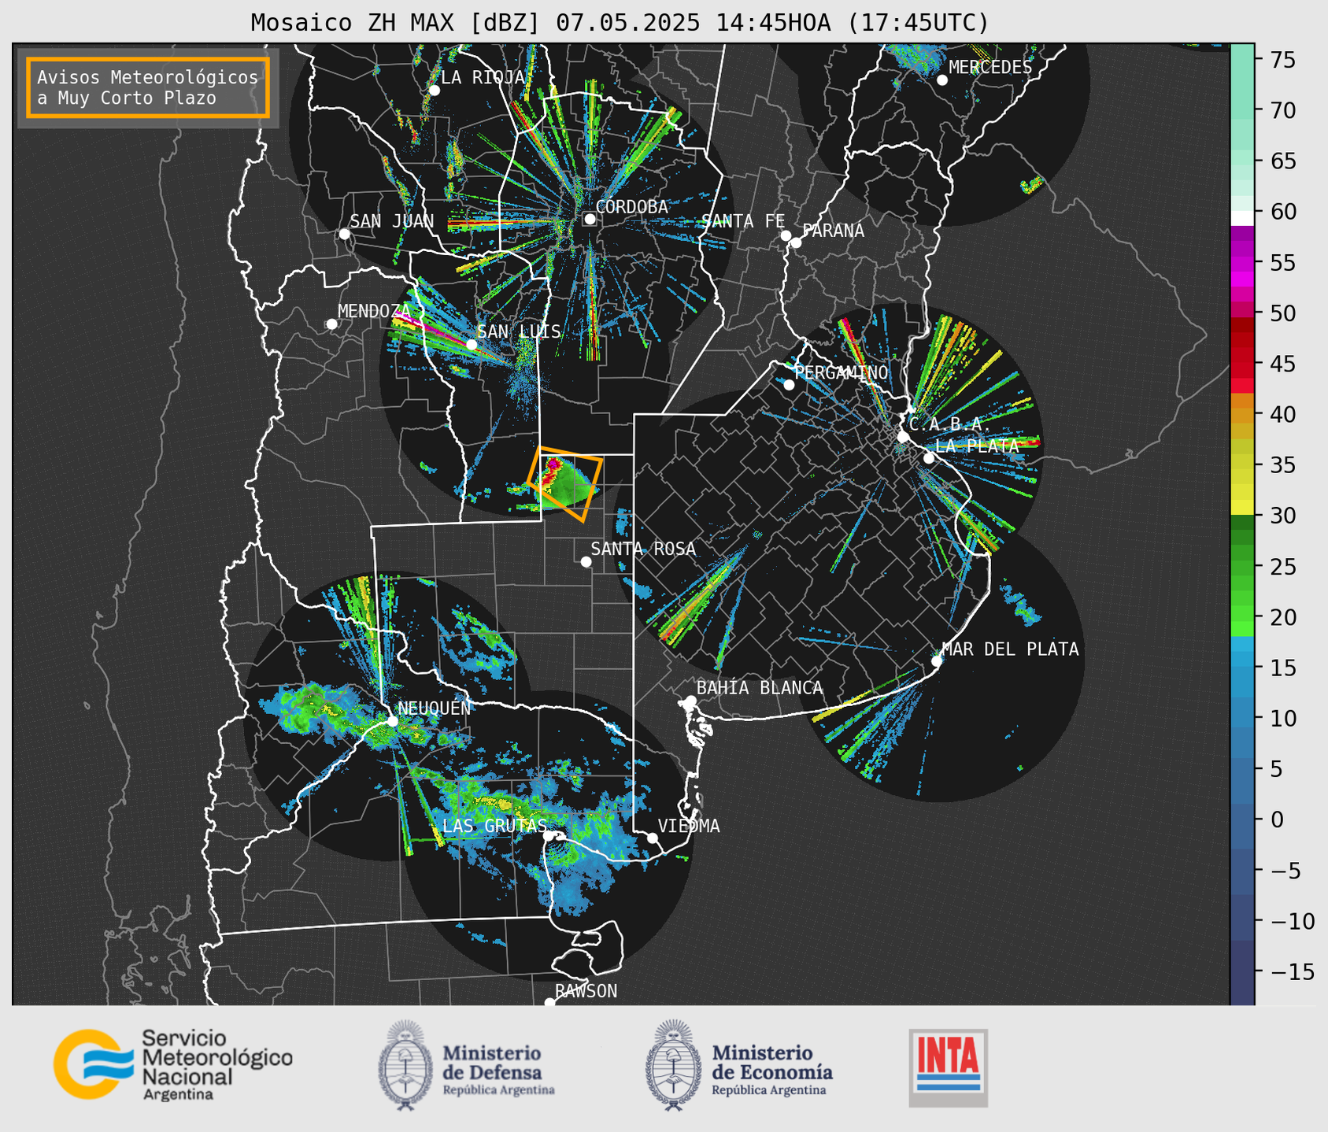Click the Ministerio de Defensa emblem
The image size is (1328, 1132).
(405, 1065)
